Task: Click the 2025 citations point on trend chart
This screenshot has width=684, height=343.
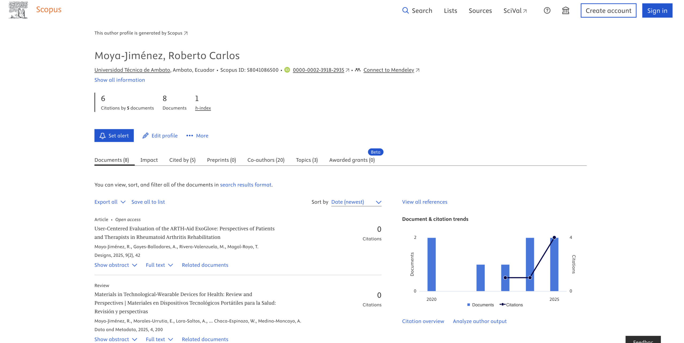Action: point(554,238)
